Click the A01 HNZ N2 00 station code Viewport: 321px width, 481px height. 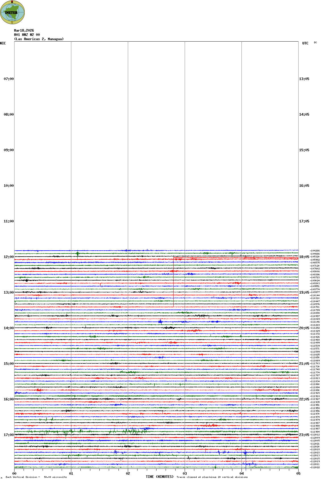pyautogui.click(x=27, y=35)
